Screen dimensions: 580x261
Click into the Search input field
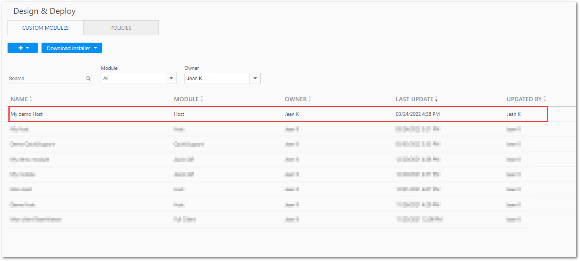click(46, 79)
